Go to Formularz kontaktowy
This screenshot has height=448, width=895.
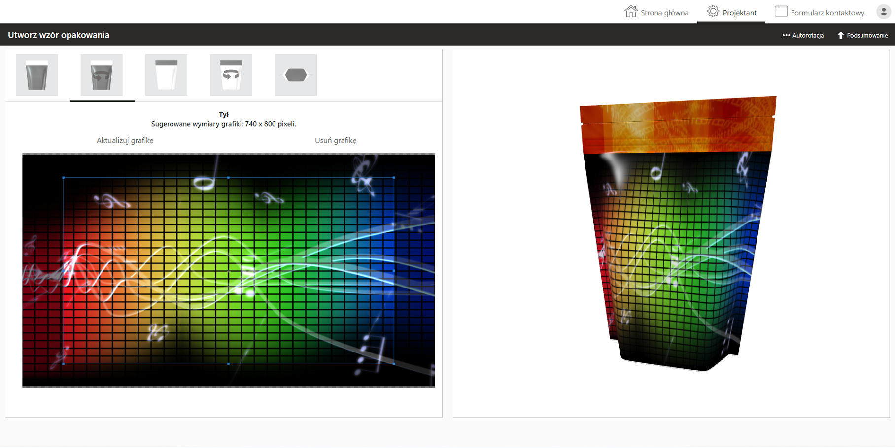[x=820, y=12]
